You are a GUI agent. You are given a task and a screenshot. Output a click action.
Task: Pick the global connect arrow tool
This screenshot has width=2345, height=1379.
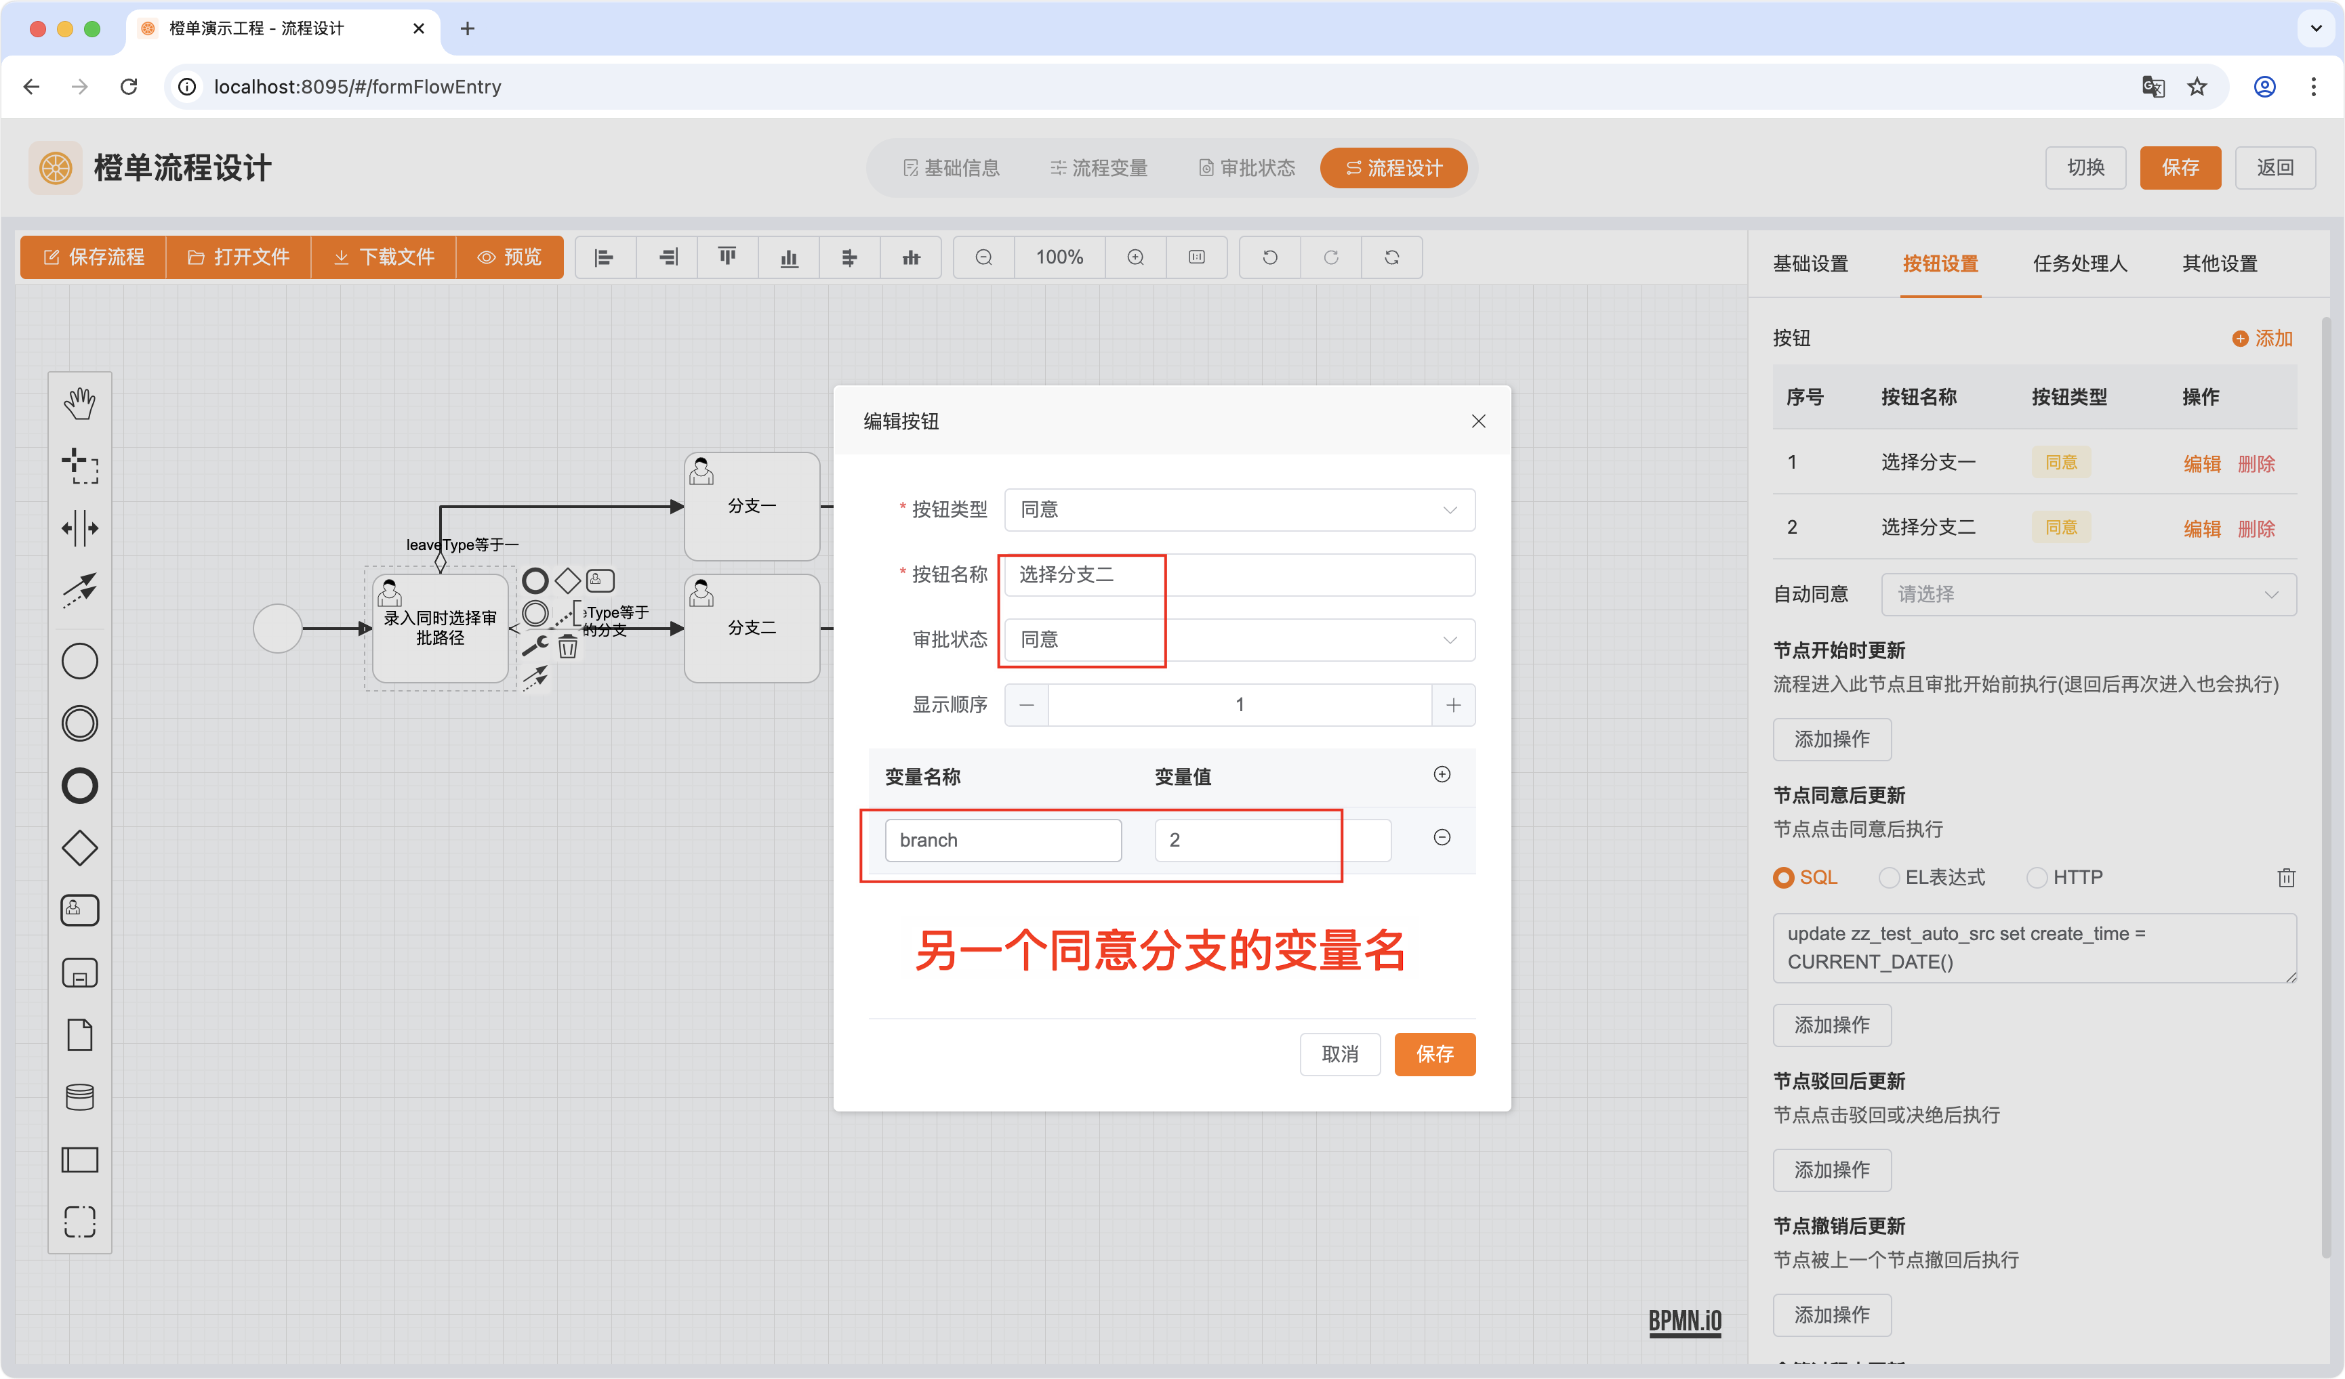(80, 589)
